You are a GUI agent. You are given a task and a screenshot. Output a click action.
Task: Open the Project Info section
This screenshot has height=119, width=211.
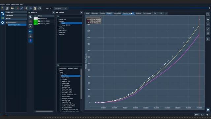pos(16,12)
